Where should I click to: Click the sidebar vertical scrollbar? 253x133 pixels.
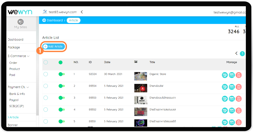(x=38, y=66)
